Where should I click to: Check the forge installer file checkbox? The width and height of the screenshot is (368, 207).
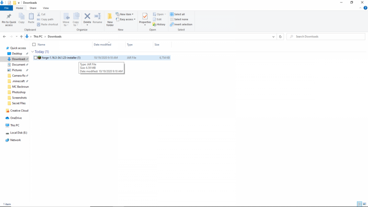coord(35,58)
